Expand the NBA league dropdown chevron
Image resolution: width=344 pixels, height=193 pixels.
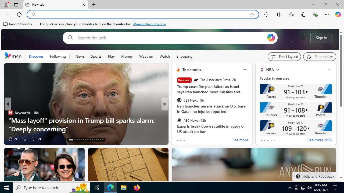click(277, 70)
